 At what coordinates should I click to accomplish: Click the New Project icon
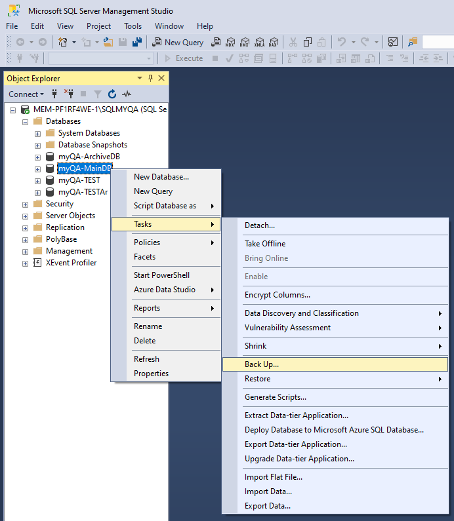click(x=62, y=42)
